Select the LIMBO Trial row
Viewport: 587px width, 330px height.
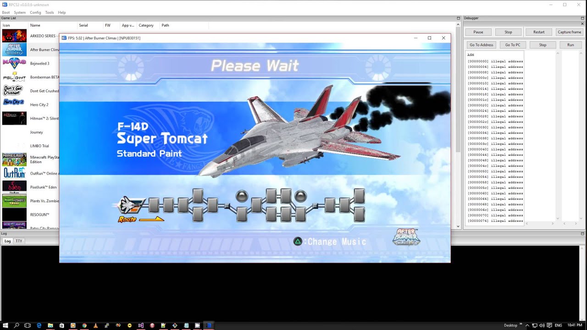pos(30,146)
